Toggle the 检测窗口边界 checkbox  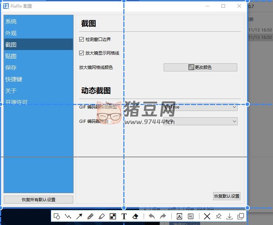click(82, 40)
